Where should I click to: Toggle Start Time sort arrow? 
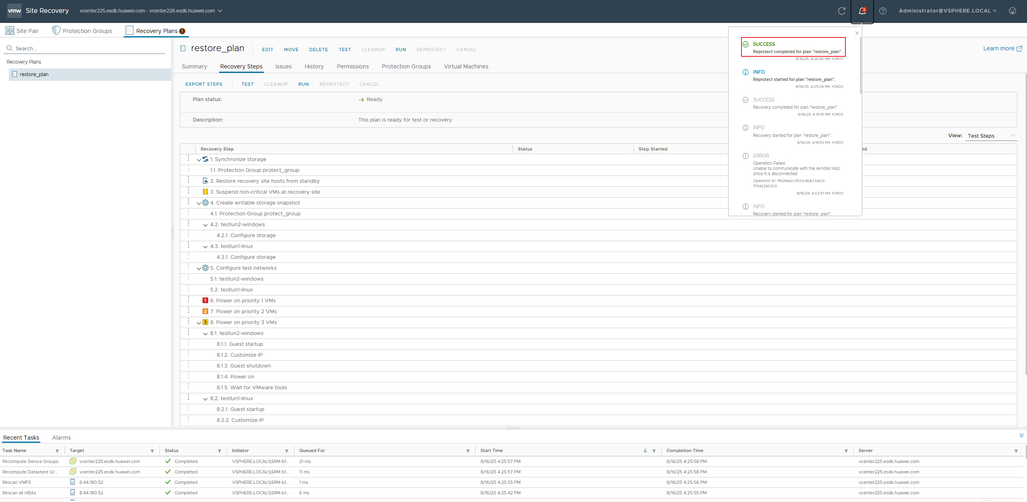(x=645, y=450)
